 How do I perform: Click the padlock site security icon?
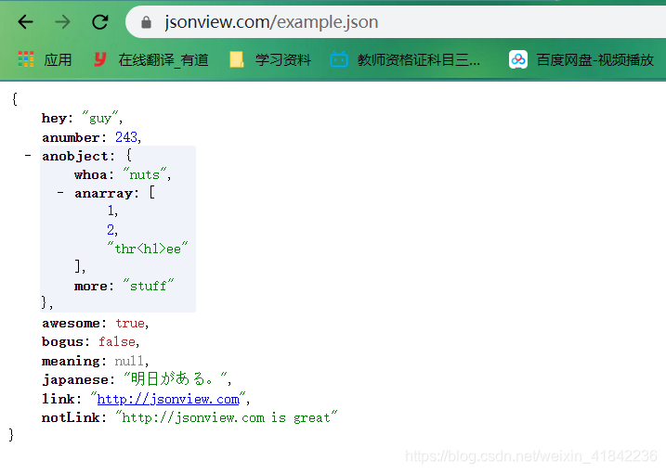pyautogui.click(x=146, y=22)
